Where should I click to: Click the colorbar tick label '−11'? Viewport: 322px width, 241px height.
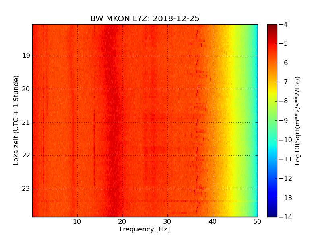(286, 159)
